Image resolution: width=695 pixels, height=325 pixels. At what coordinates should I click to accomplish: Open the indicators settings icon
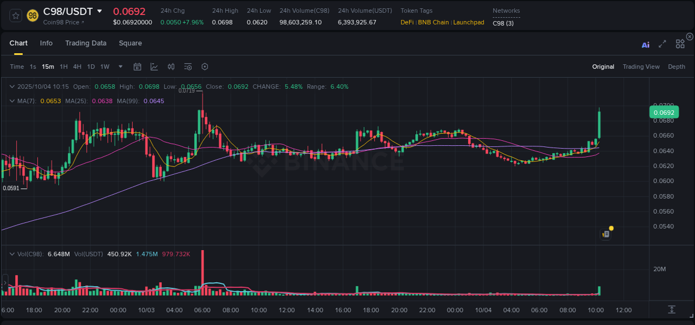[x=187, y=67]
